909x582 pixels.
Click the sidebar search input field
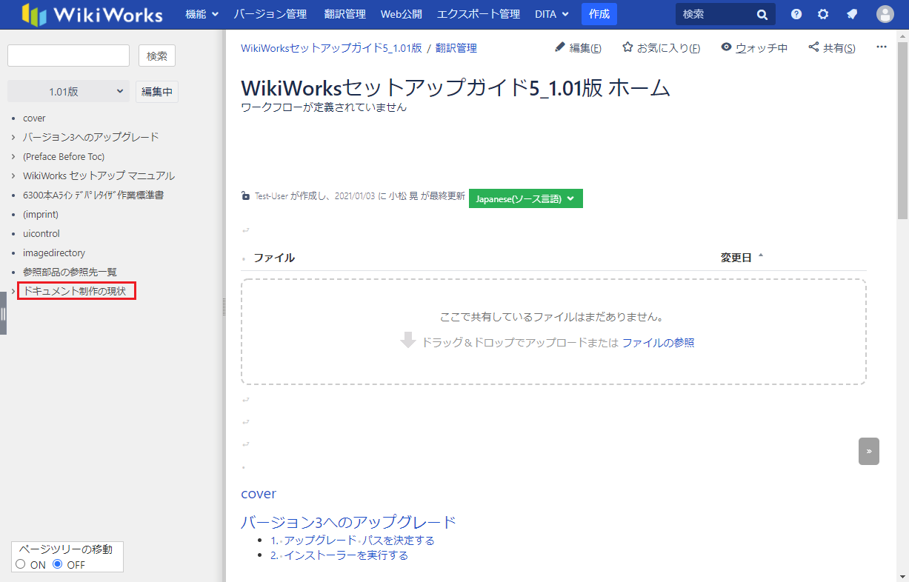coord(68,56)
